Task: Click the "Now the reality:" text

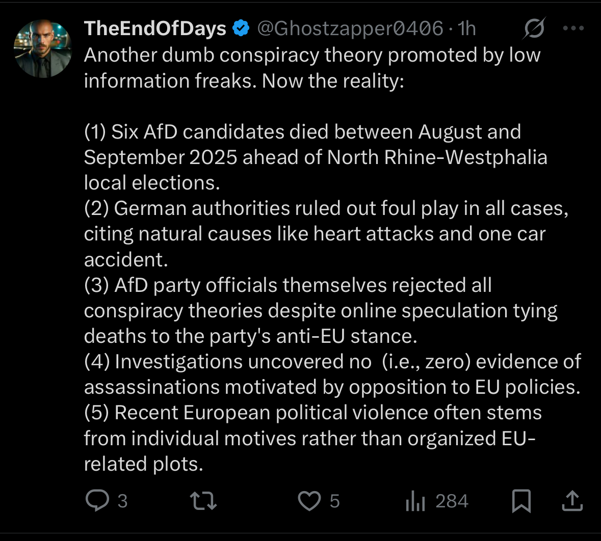Action: pyautogui.click(x=333, y=81)
